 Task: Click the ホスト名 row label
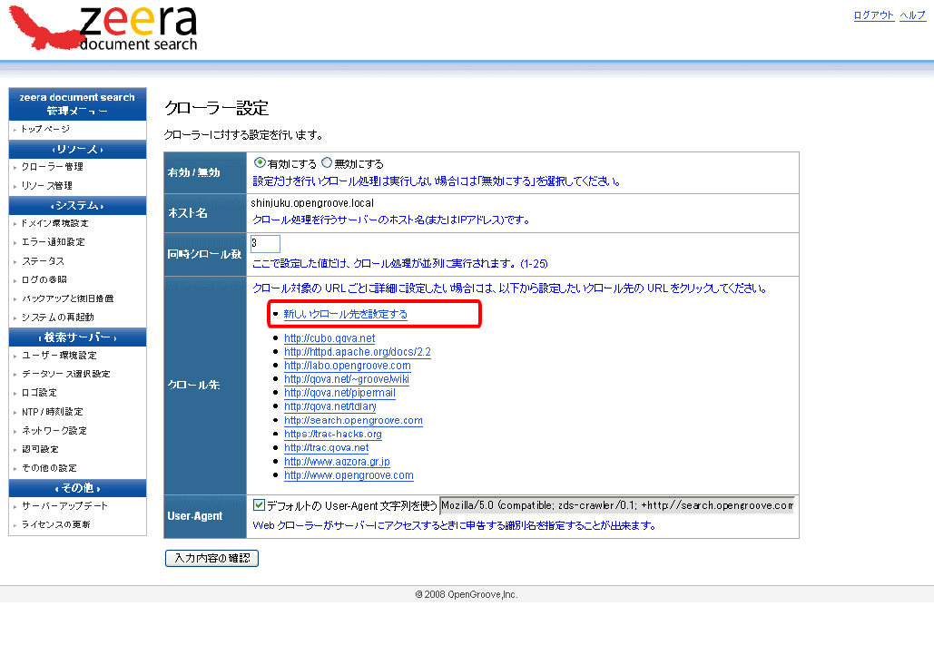point(188,213)
